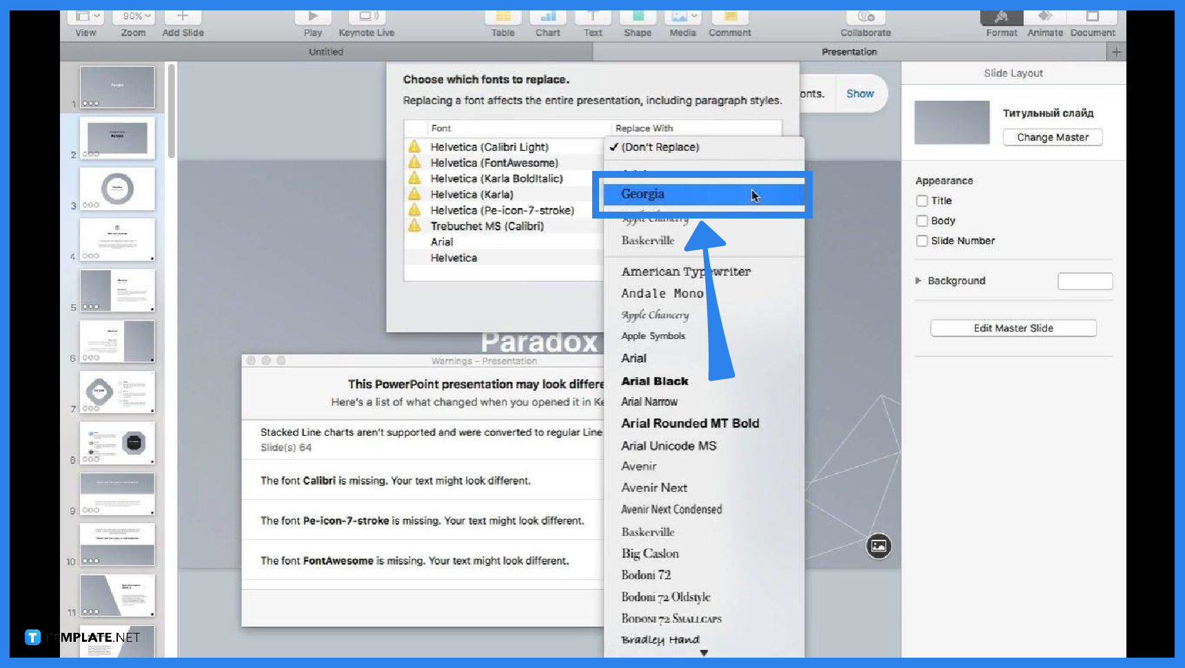Click the Edit Master Slide button
1185x668 pixels.
point(1013,328)
